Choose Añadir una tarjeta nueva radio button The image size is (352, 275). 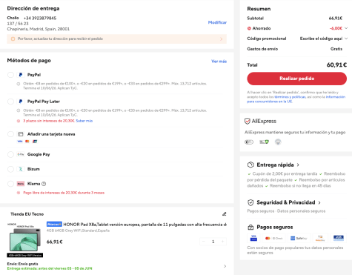(10, 134)
